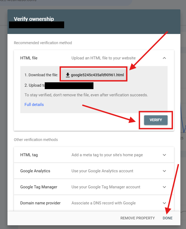The height and width of the screenshot is (229, 186).
Task: Expand the HTML tag chevron arrow
Action: (x=164, y=155)
